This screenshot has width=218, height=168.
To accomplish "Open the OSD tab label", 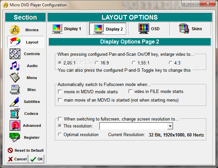I will click(155, 29).
